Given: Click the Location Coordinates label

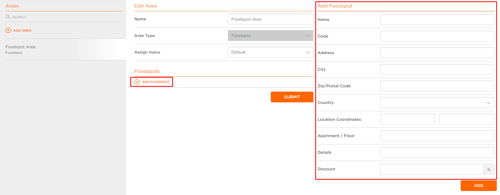Looking at the screenshot, I should [x=339, y=119].
